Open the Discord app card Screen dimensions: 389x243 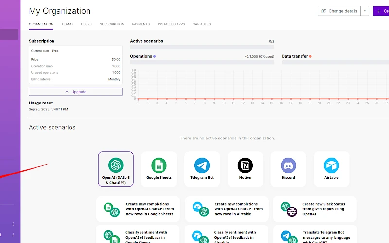(288, 169)
